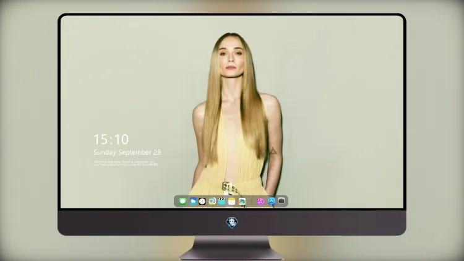Image resolution: width=464 pixels, height=261 pixels.
Task: Open the photo gallery app beside Notes
Action: pos(242,201)
